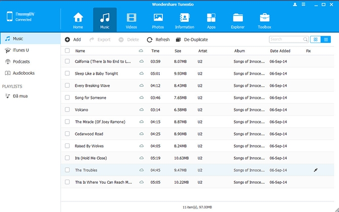Viewport: 339px width, 212px height.
Task: Click the pencil edit icon for The Troubles
Action: (315, 170)
